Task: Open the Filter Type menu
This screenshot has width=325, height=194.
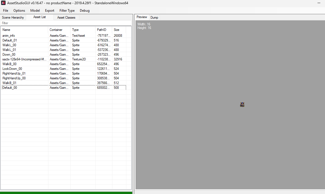Action: click(x=67, y=11)
